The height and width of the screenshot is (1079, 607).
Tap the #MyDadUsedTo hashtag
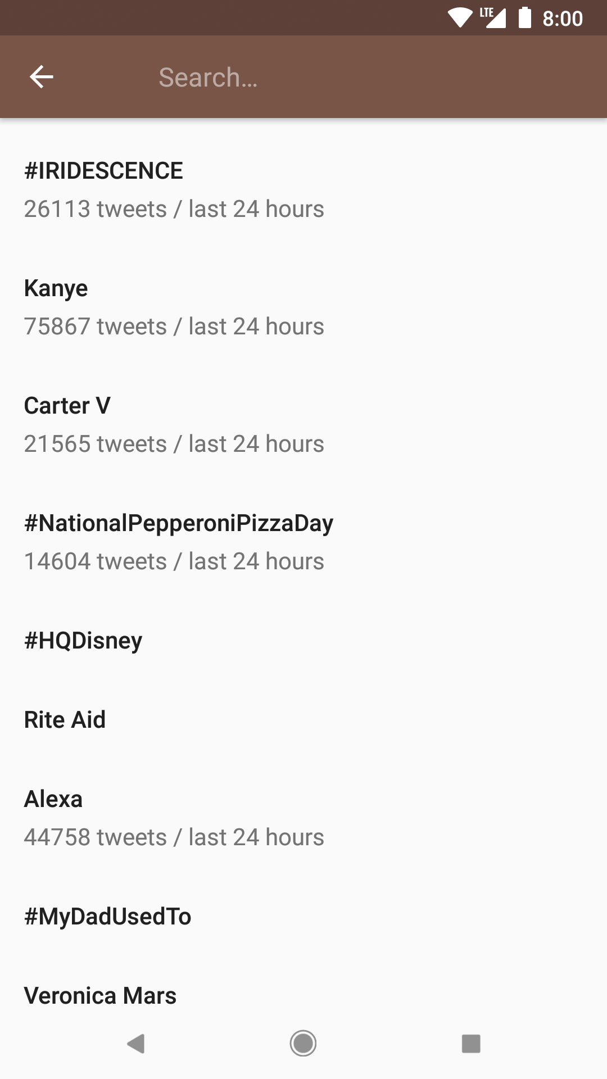[x=108, y=917]
